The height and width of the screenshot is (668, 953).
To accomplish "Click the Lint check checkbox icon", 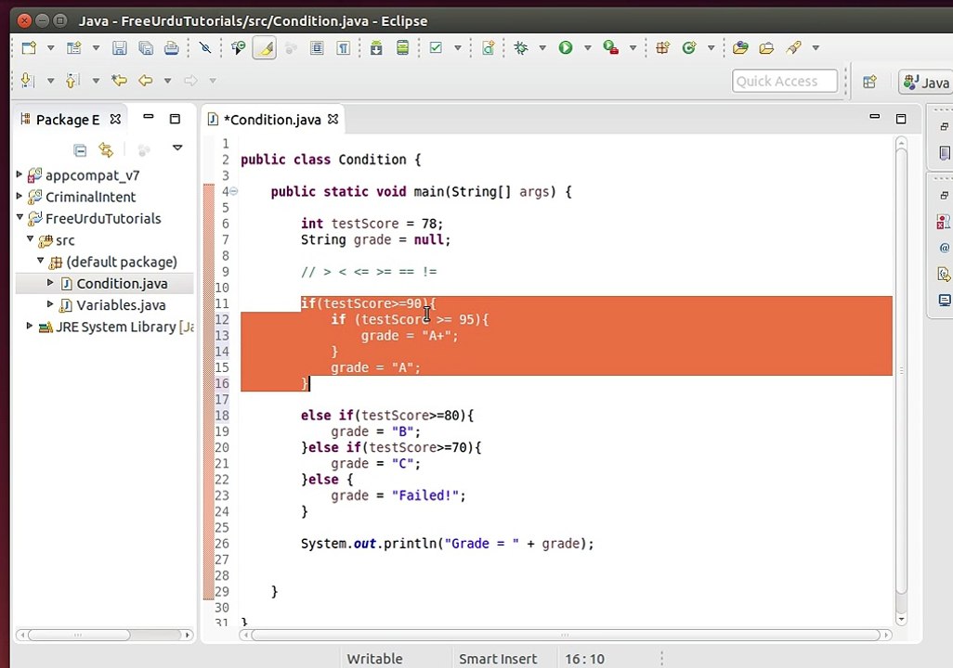I will tap(436, 47).
